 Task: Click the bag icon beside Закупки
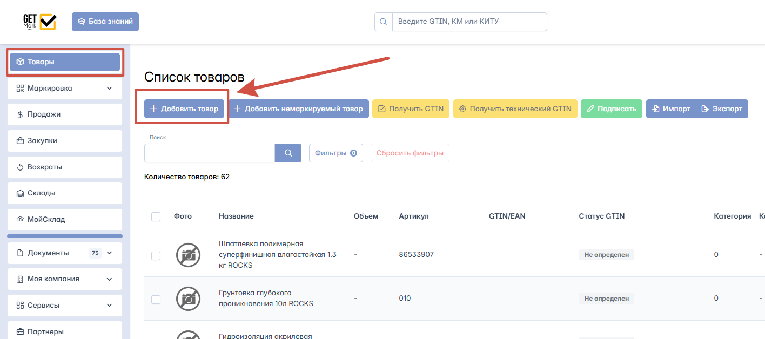(x=20, y=141)
